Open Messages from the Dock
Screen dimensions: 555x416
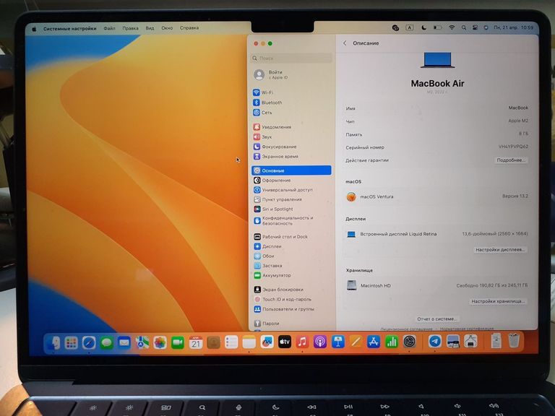[106, 343]
